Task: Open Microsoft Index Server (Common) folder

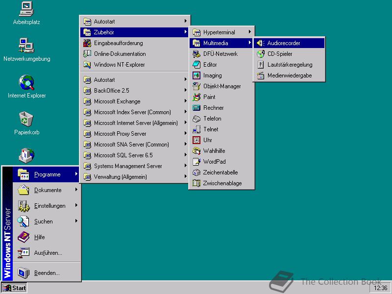Action: pyautogui.click(x=134, y=112)
